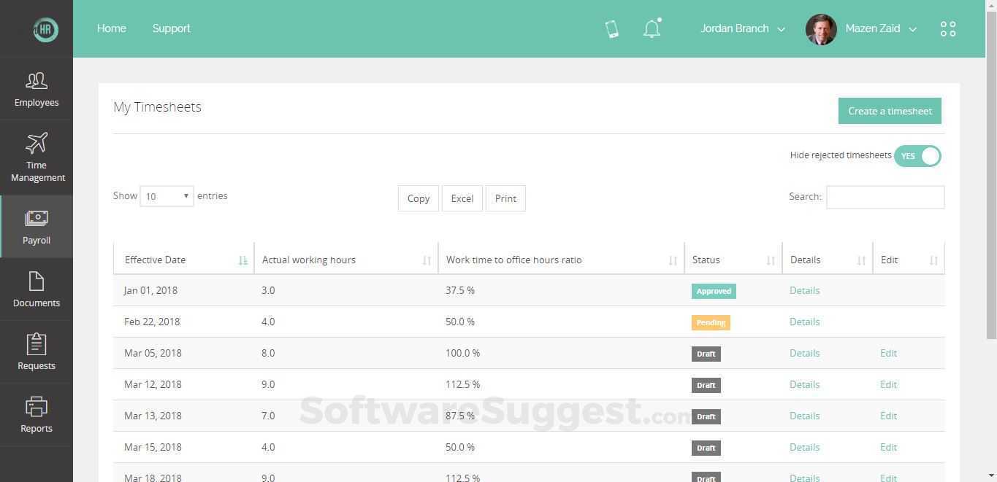Click Create a timesheet

point(890,110)
